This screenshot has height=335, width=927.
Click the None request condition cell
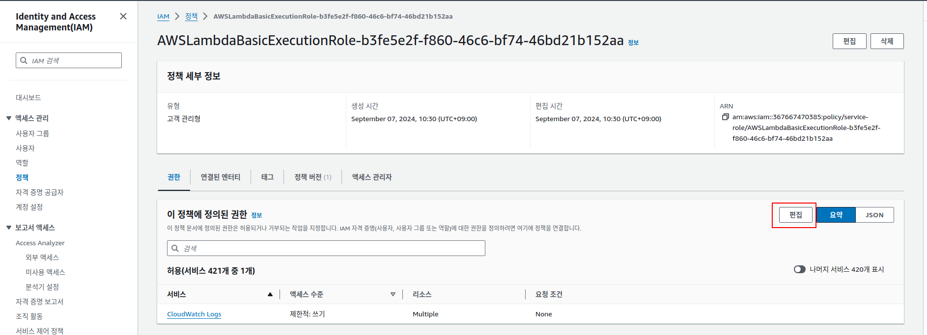click(x=544, y=314)
